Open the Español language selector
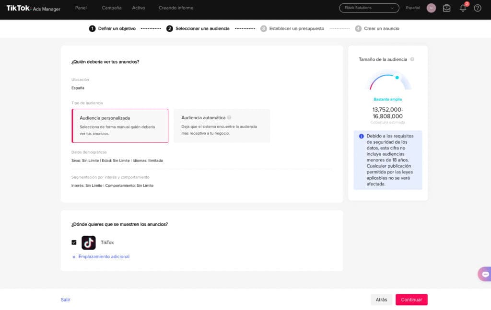 (x=412, y=8)
